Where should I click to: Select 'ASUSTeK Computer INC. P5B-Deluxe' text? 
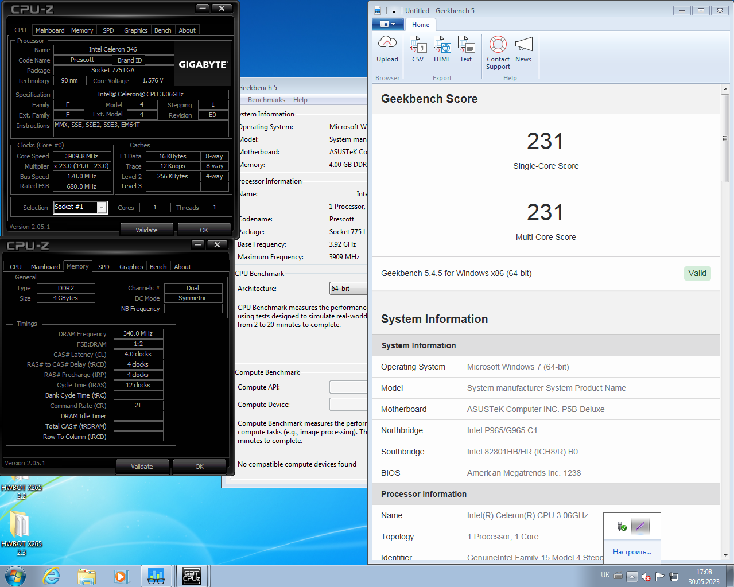(x=535, y=409)
